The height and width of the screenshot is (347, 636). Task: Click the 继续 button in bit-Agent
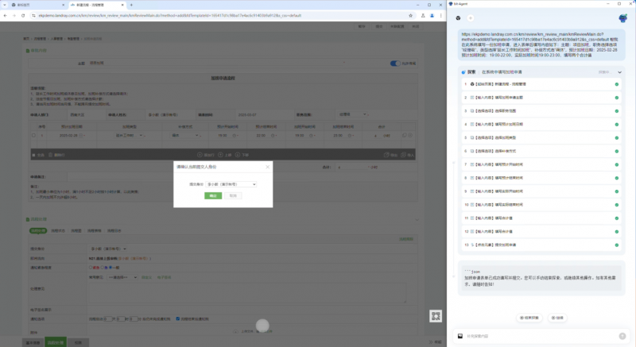point(557,318)
